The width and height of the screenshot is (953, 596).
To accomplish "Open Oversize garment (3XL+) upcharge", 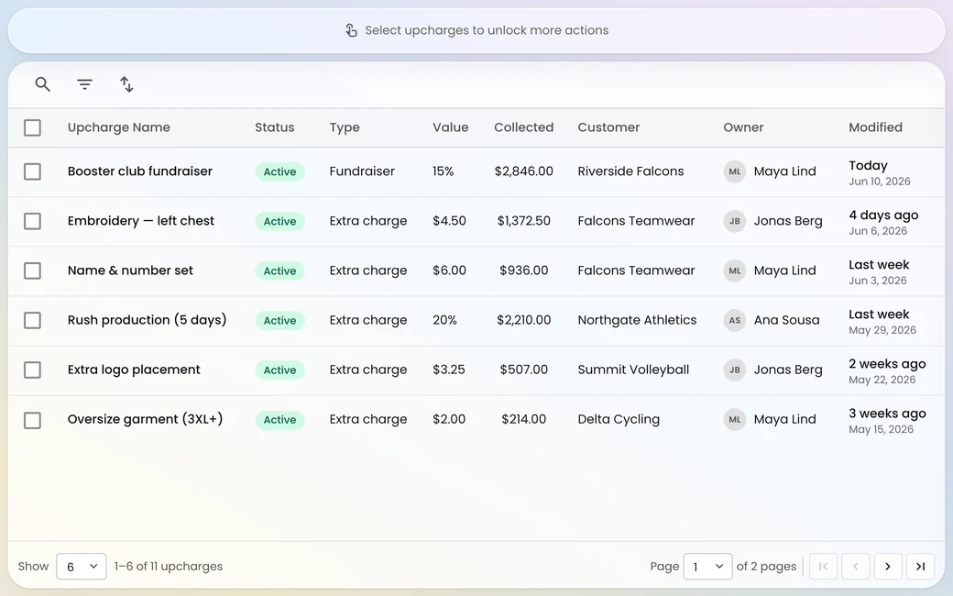I will click(x=146, y=420).
